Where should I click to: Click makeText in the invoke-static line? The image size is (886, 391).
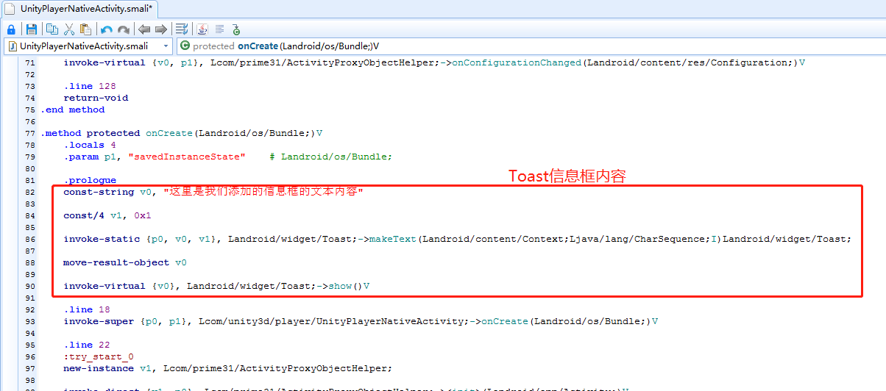click(392, 239)
